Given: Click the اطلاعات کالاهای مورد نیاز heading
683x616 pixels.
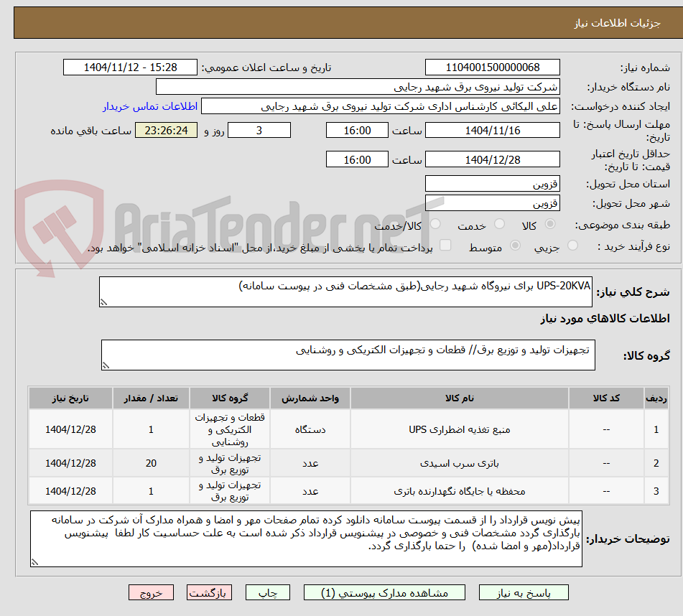Looking at the screenshot, I should [x=605, y=319].
